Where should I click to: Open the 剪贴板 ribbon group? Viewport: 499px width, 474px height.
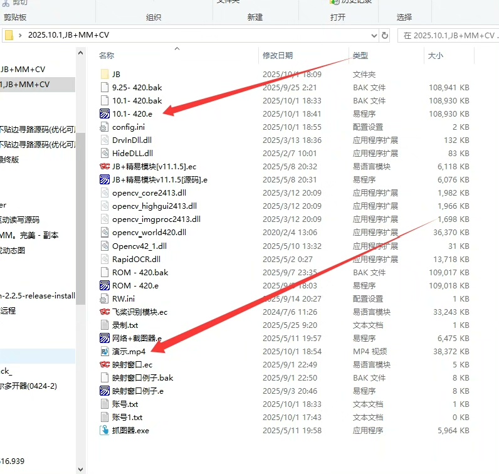coord(15,17)
